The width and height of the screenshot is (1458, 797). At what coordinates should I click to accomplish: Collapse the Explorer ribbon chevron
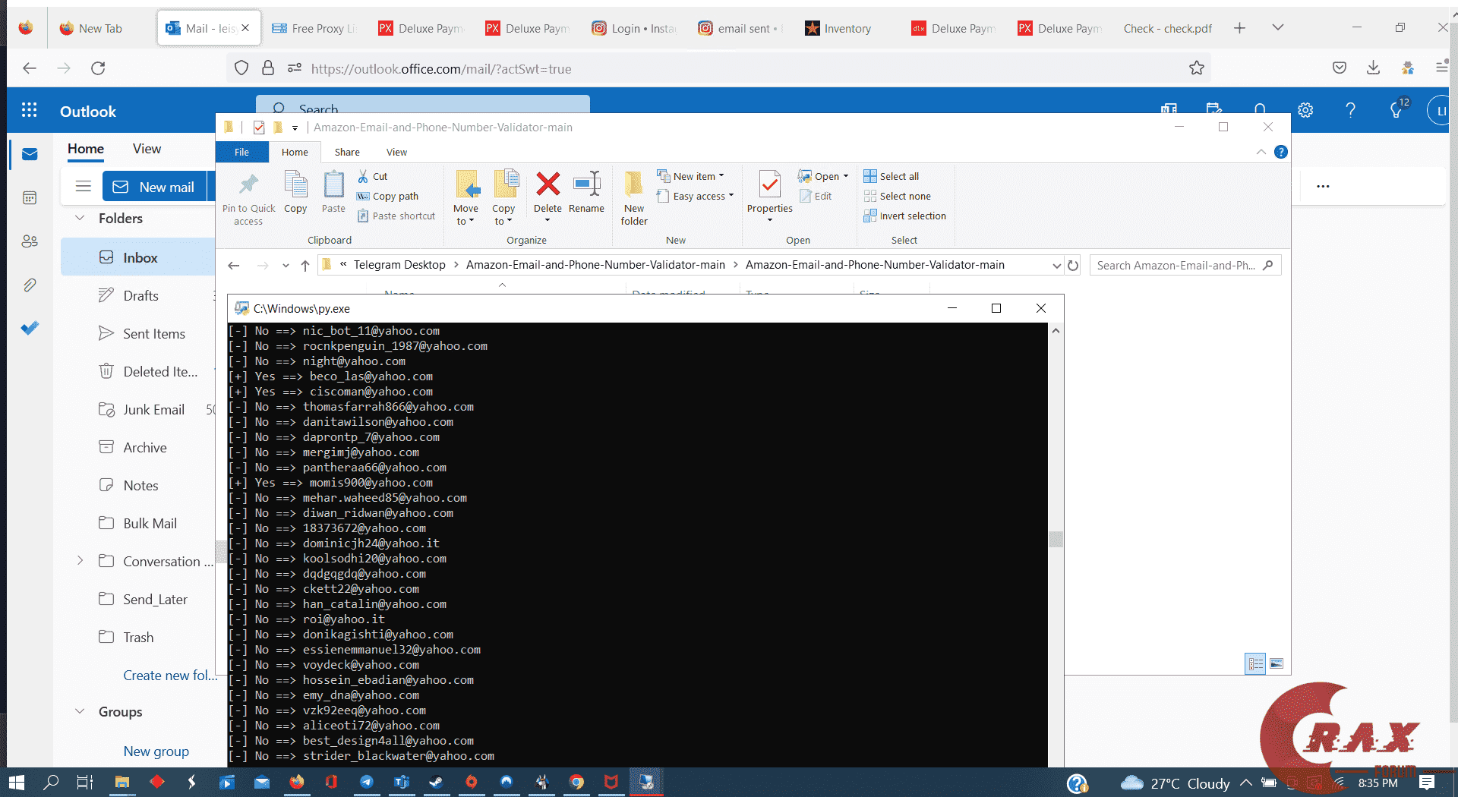[1261, 152]
